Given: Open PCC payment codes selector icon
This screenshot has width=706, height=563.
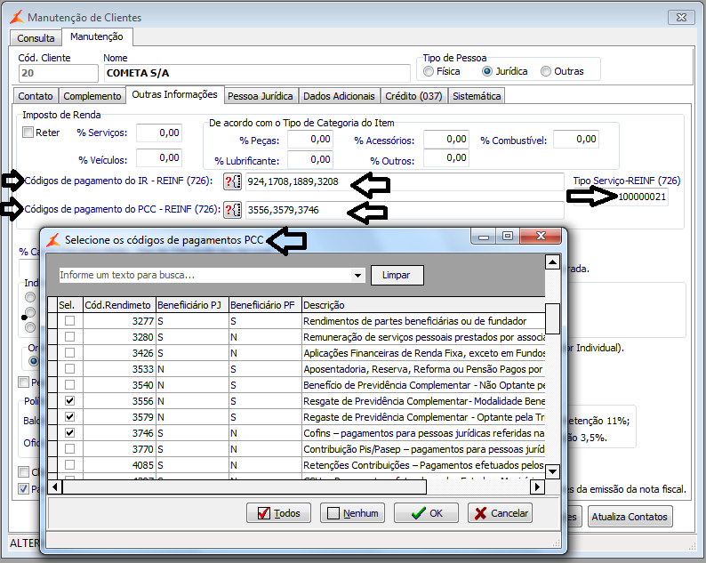Looking at the screenshot, I should (x=232, y=210).
